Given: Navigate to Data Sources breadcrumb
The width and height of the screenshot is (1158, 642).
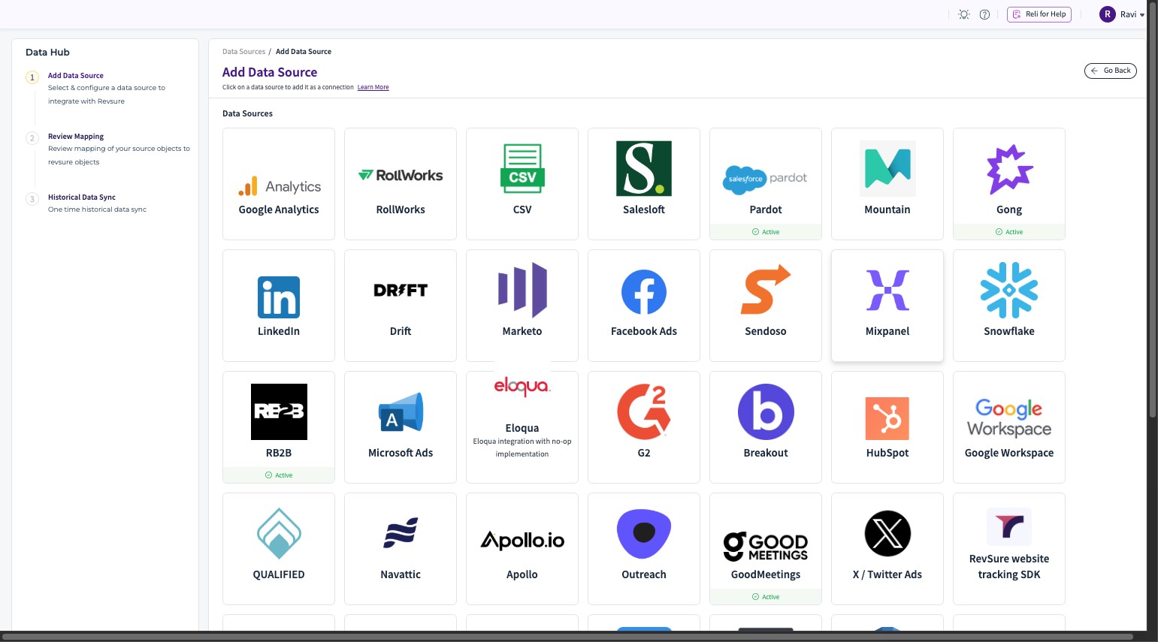Looking at the screenshot, I should tap(244, 52).
